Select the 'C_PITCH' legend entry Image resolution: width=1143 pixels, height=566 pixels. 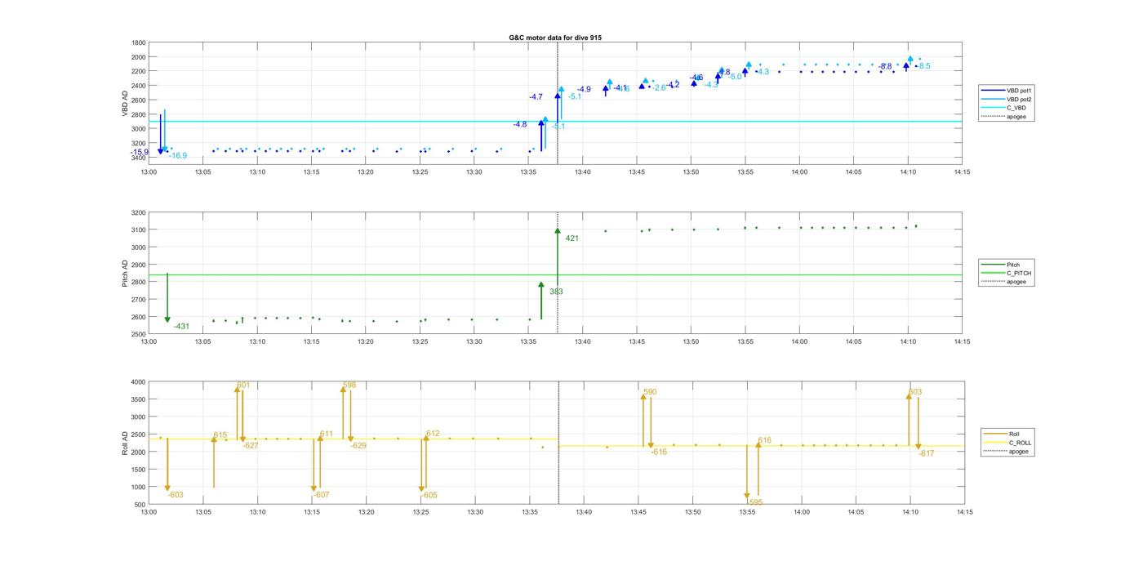(x=1007, y=273)
